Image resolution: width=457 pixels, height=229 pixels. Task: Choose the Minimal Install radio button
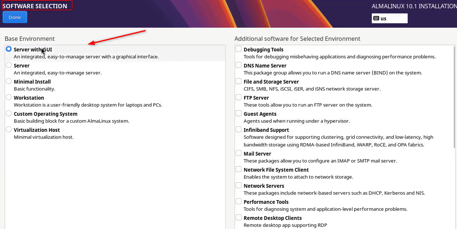pyautogui.click(x=9, y=81)
